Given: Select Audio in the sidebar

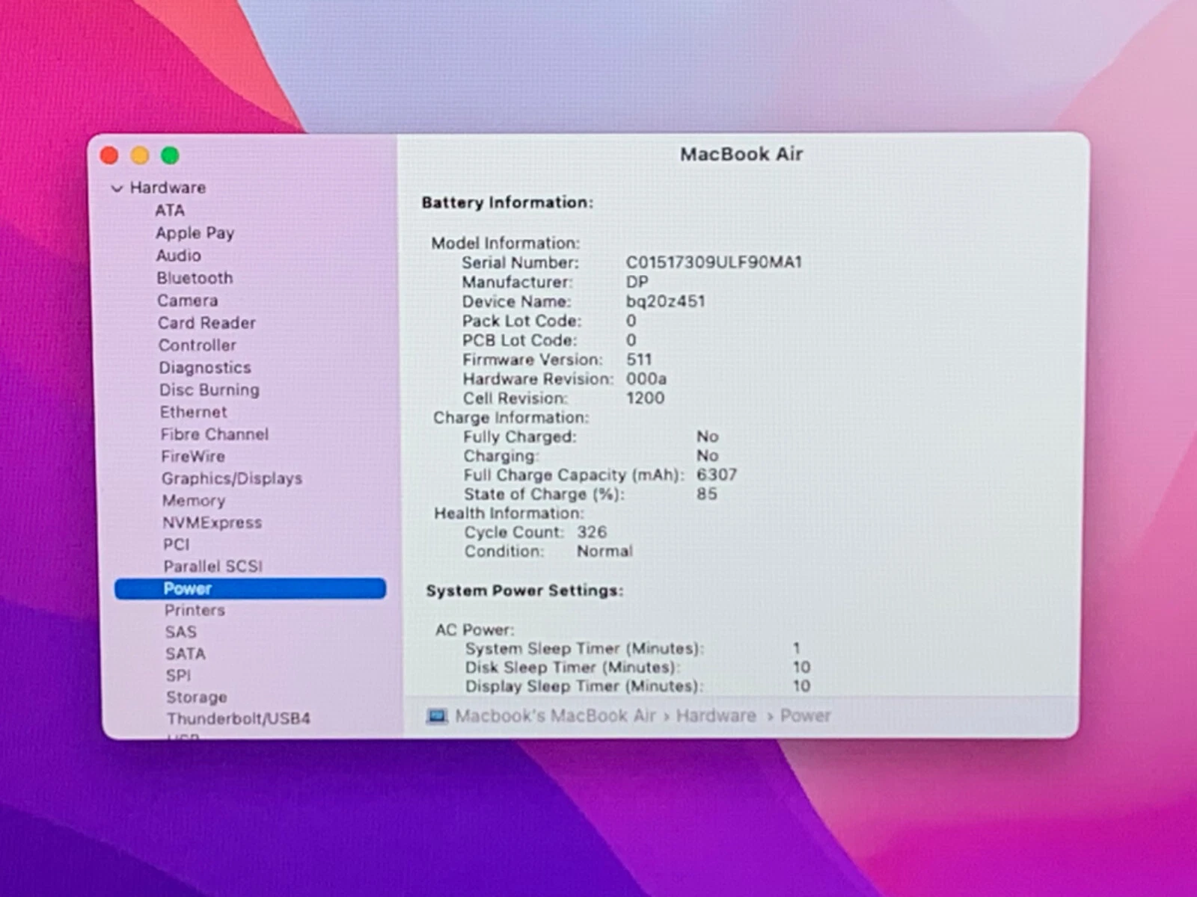Looking at the screenshot, I should (179, 256).
